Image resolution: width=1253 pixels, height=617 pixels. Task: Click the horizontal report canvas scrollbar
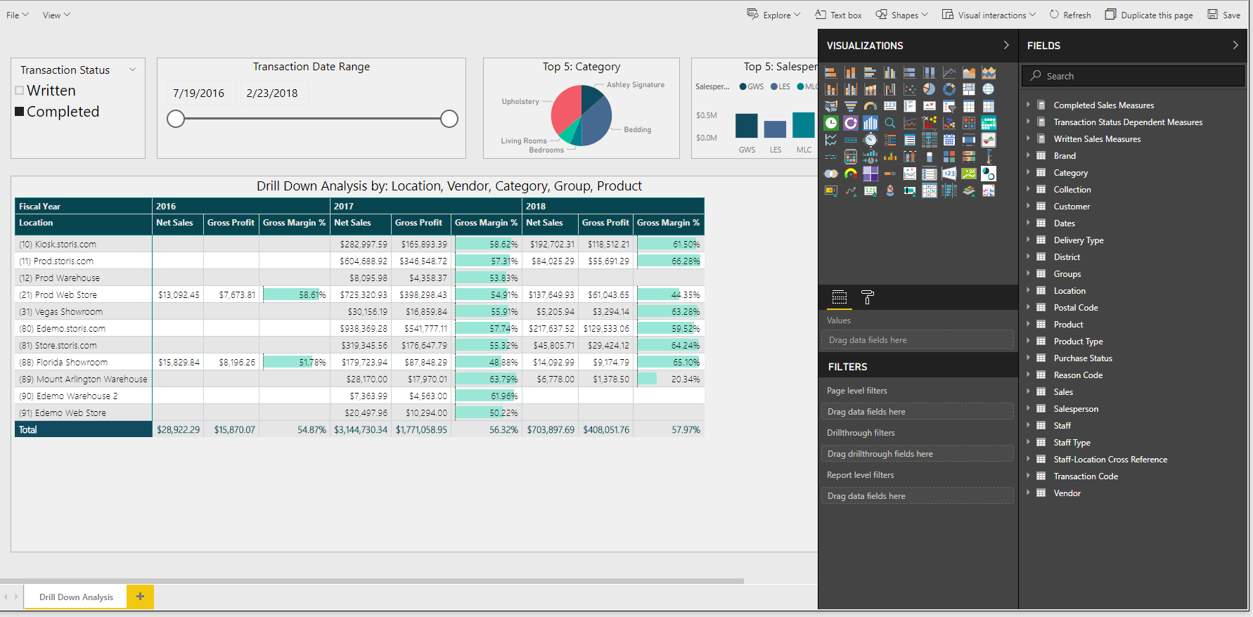pyautogui.click(x=372, y=581)
